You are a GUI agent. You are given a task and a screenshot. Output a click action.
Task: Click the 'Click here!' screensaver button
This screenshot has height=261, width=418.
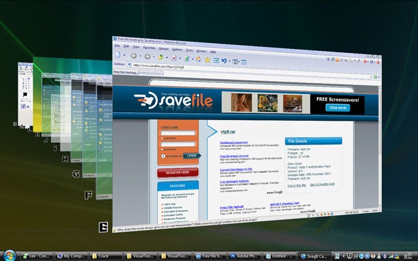[x=338, y=108]
